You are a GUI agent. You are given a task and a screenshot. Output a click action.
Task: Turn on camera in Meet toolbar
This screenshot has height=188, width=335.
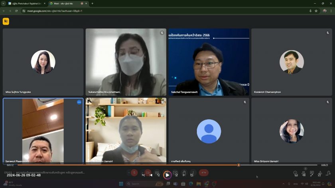click(x=148, y=173)
